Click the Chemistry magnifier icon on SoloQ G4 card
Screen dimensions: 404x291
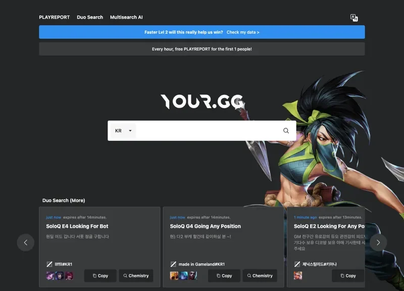tap(249, 276)
